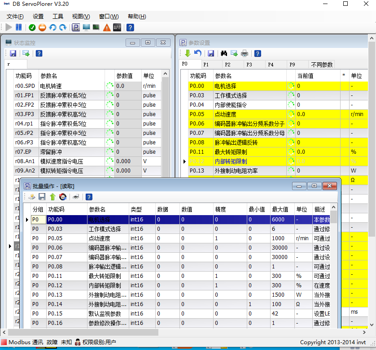
Task: Click the blue Pause icon in main toolbar
Action: [x=18, y=27]
